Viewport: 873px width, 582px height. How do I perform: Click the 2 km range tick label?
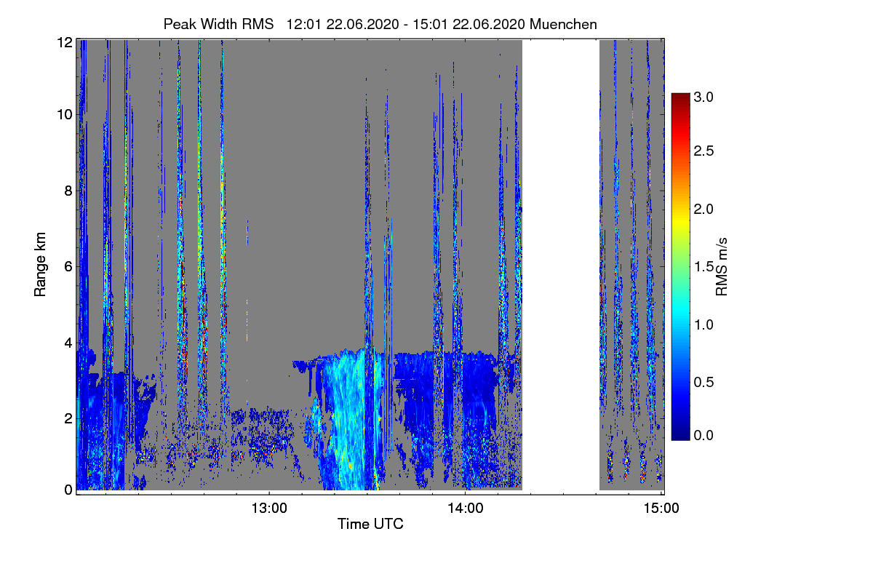tap(68, 418)
